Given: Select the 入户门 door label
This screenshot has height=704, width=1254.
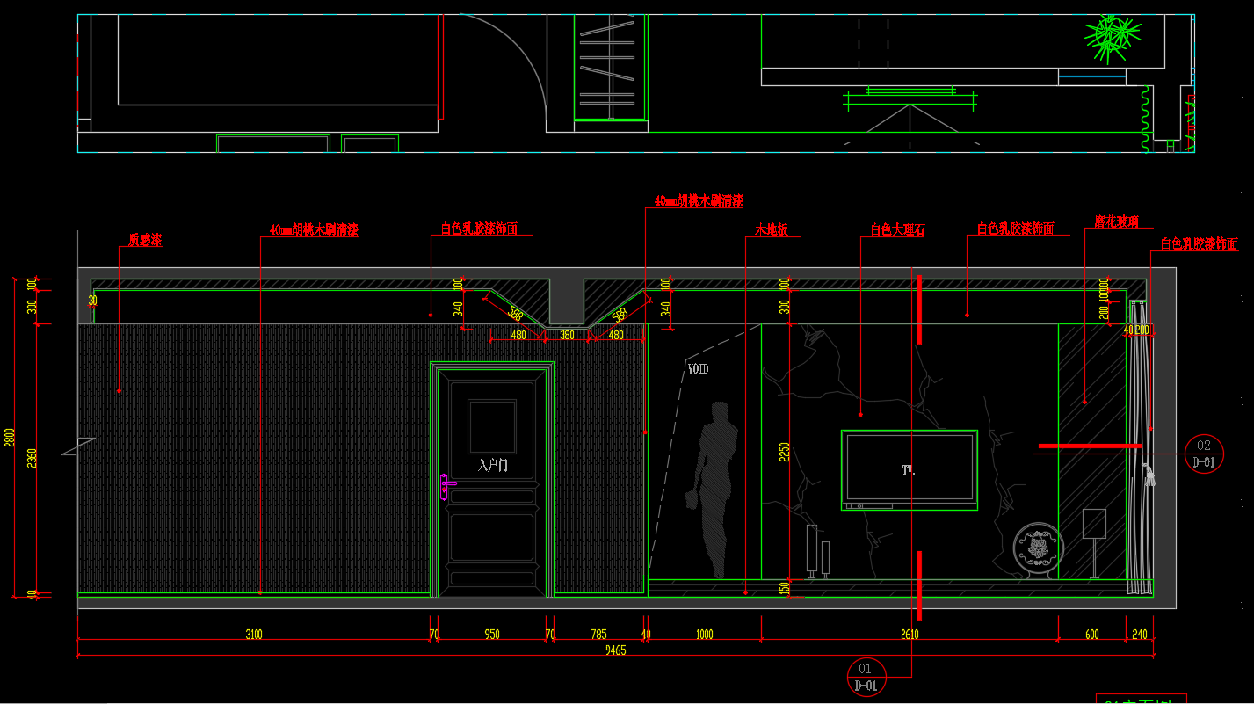Looking at the screenshot, I should [x=493, y=465].
